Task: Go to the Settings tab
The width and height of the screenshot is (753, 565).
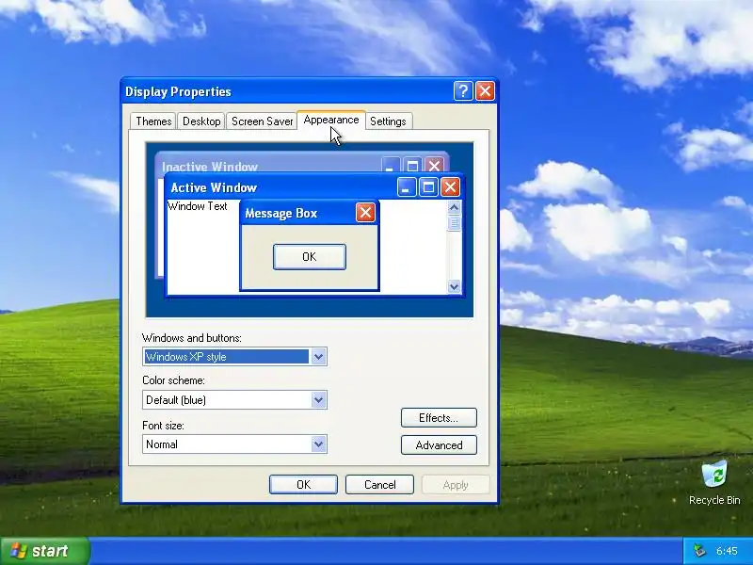Action: coord(388,121)
